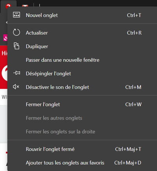This screenshot has width=157, height=171.
Task: Click the pushpin icon for Désépingler l'onglet
Action: click(16, 73)
